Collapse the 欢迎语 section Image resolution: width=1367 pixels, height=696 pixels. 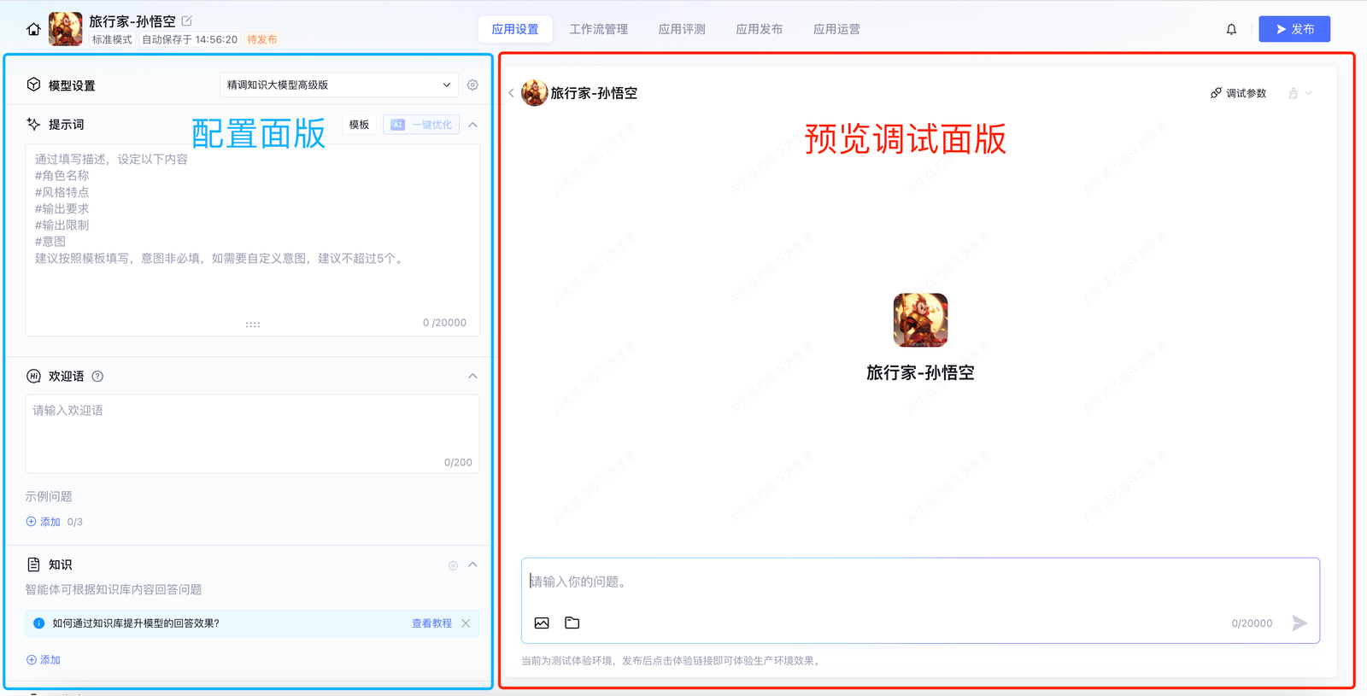tap(472, 377)
